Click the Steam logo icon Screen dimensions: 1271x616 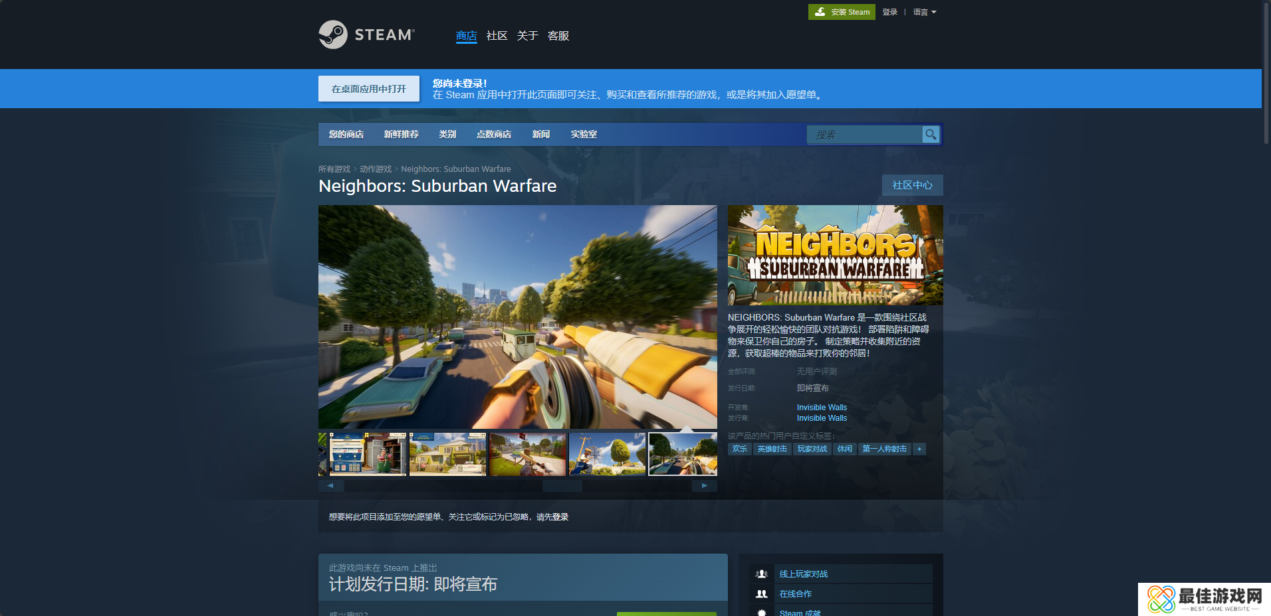[x=333, y=35]
